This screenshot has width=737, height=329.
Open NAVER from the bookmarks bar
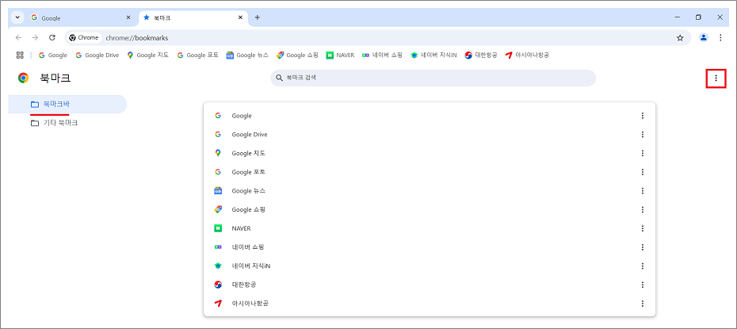click(x=340, y=55)
